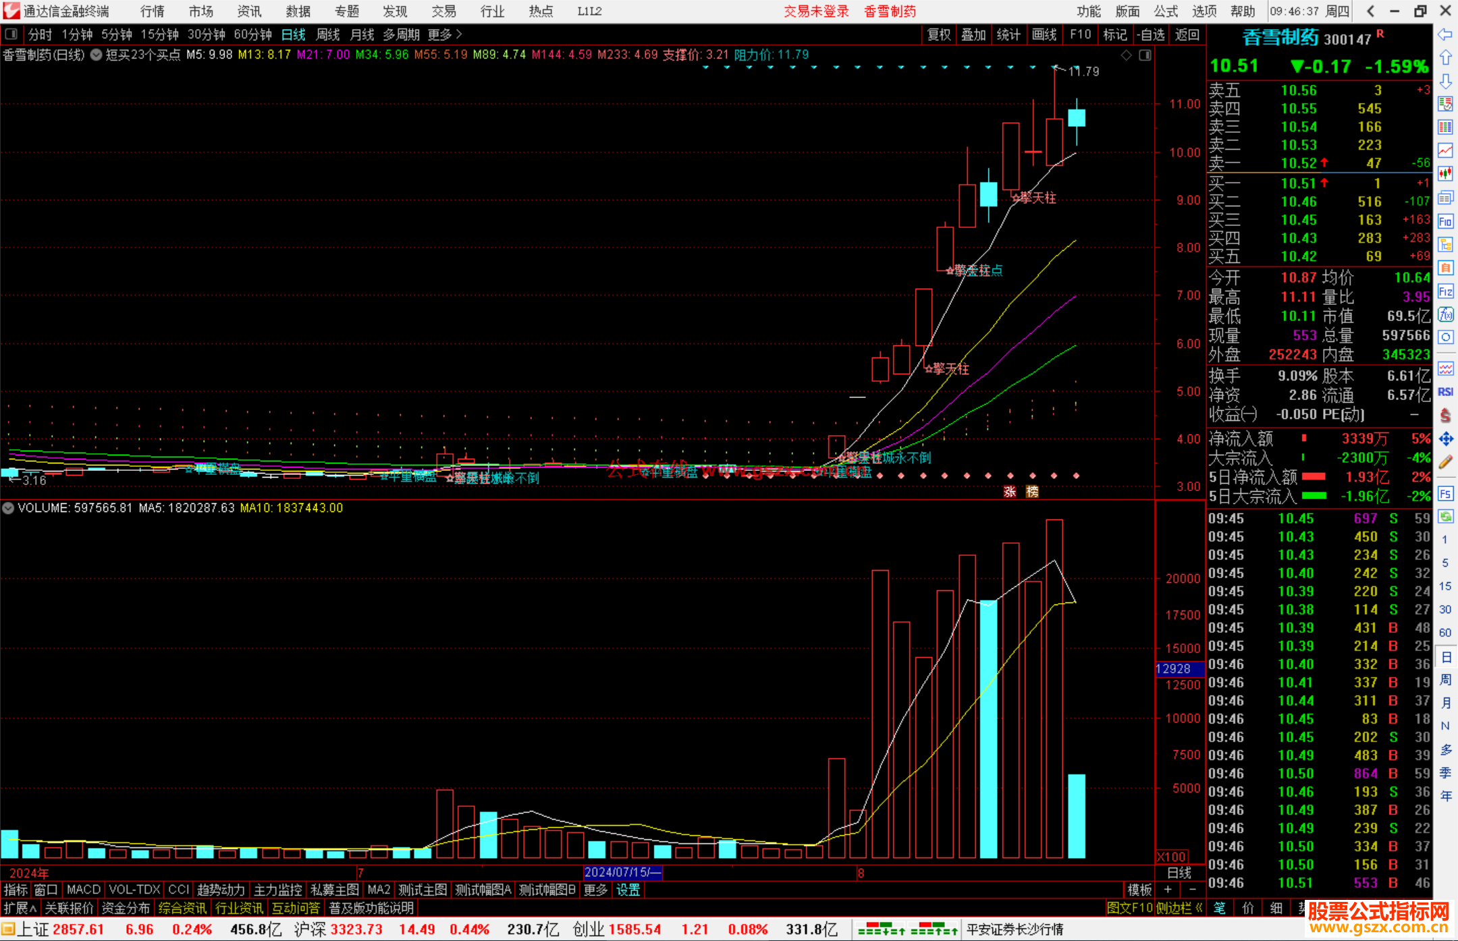Click the trend line chart sidebar icon
Screen dimensions: 1458x941
point(1445,150)
